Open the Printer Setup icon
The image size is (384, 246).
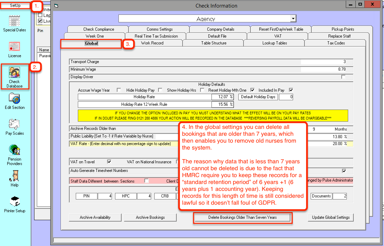[14, 202]
